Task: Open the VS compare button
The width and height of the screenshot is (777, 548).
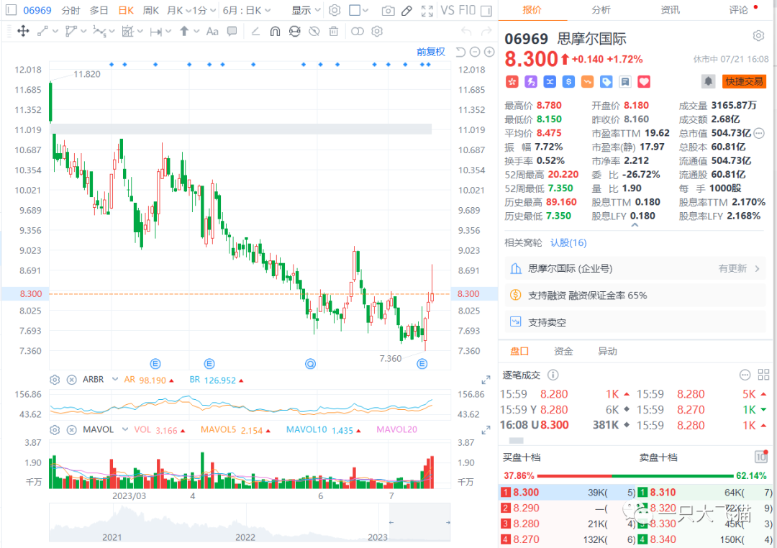Action: click(447, 10)
